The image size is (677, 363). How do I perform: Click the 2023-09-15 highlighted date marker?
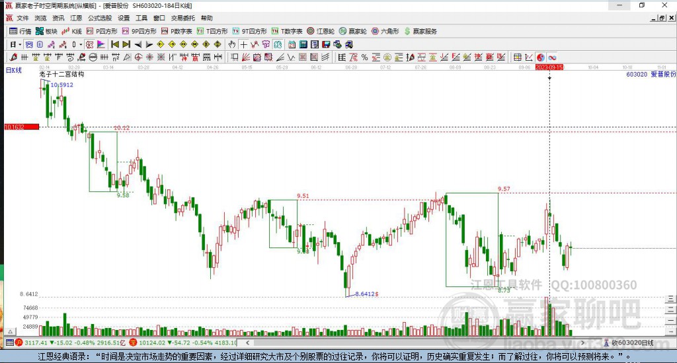pos(549,67)
